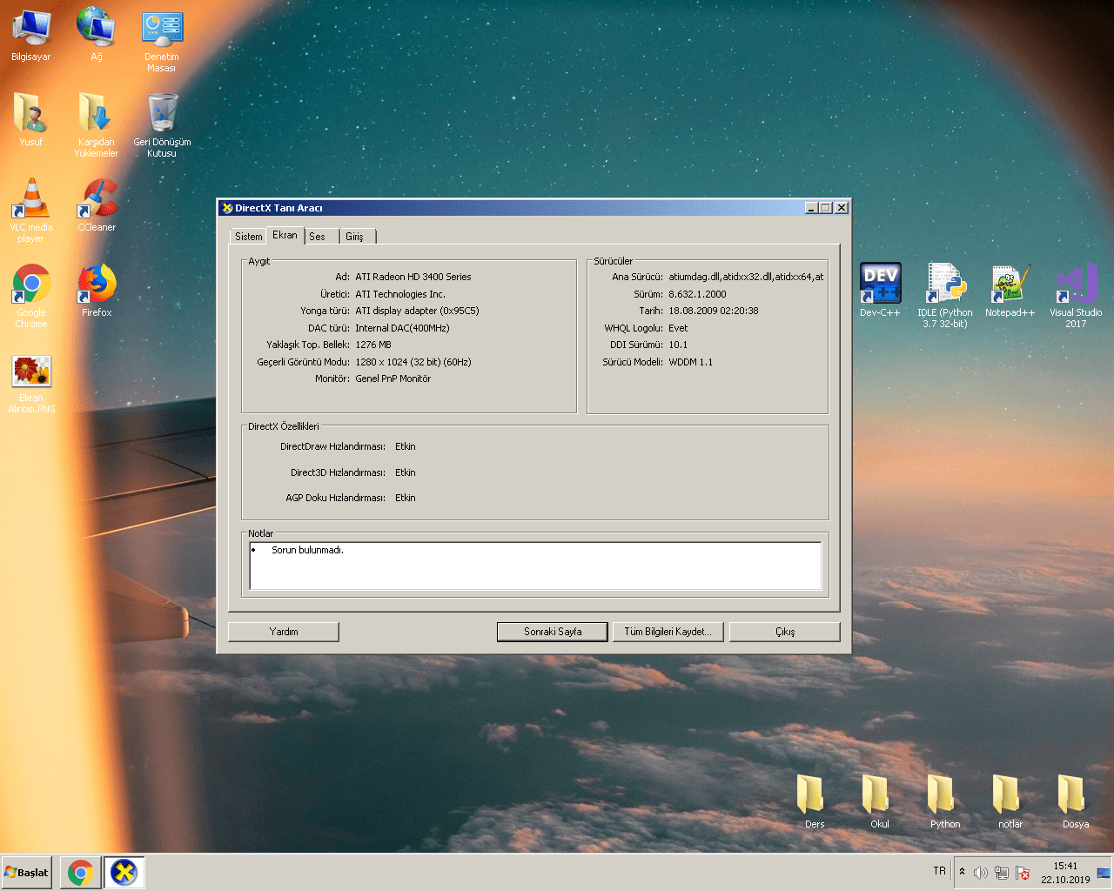Open the Action Center flag icon

(x=1023, y=873)
